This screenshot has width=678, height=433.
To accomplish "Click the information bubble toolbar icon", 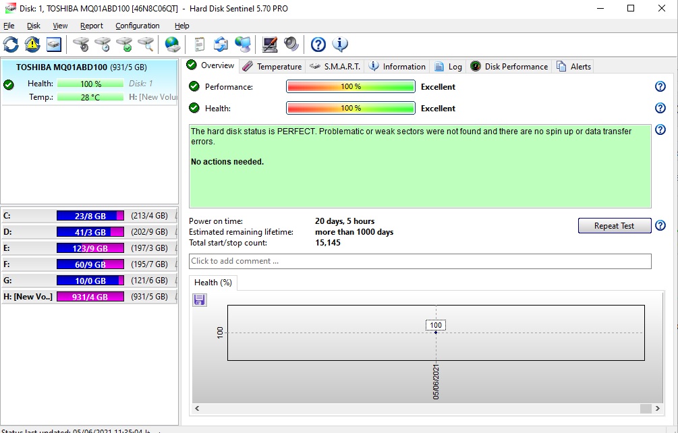I will (340, 44).
